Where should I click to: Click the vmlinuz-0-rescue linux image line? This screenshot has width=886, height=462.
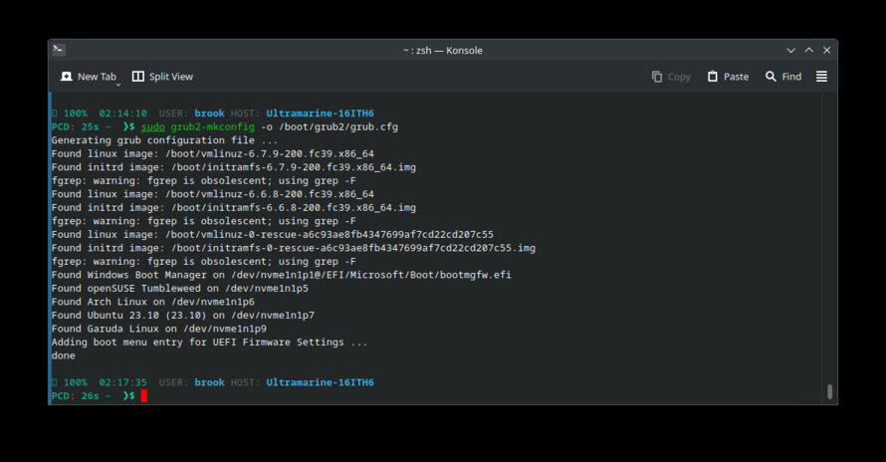pyautogui.click(x=273, y=235)
